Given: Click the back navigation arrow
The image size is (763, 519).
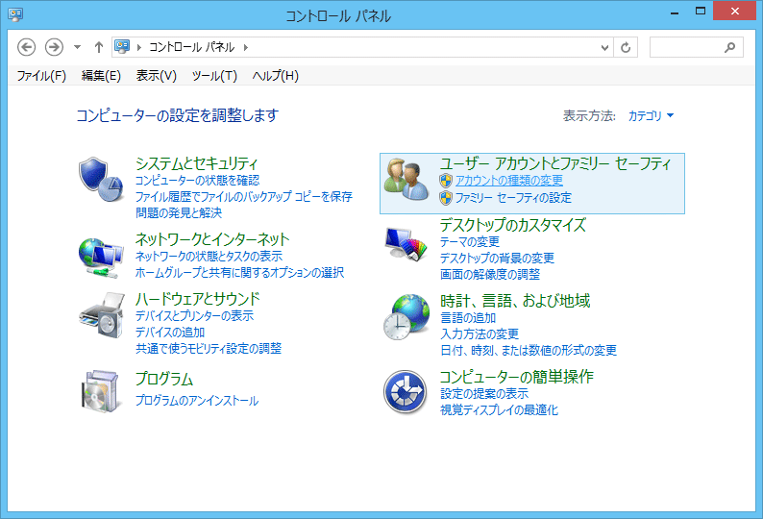Looking at the screenshot, I should coord(26,47).
